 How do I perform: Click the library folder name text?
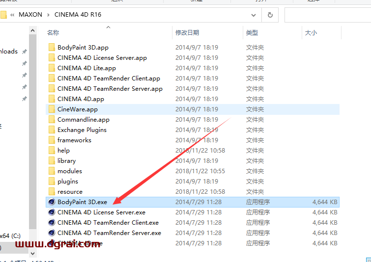click(x=66, y=160)
